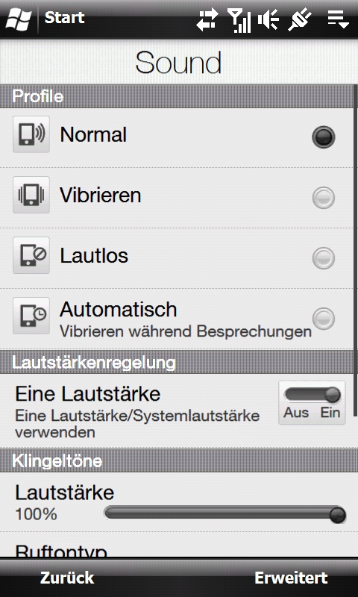Tap the Normal profile phone icon
The image size is (358, 597).
pos(31,134)
